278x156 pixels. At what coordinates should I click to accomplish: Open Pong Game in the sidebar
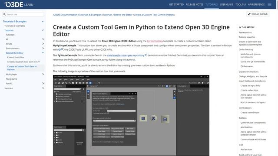pos(12,79)
